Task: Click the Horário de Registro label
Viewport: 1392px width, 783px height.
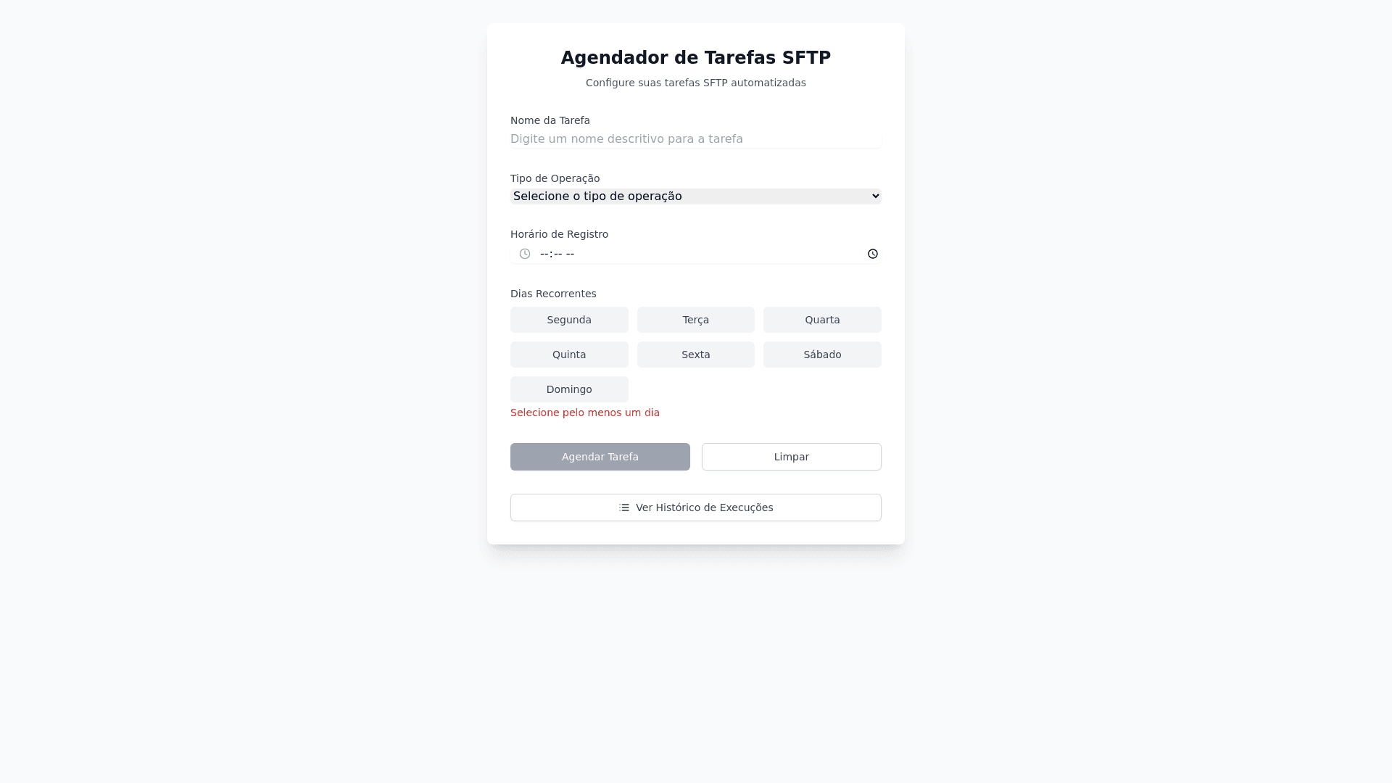Action: (x=559, y=234)
